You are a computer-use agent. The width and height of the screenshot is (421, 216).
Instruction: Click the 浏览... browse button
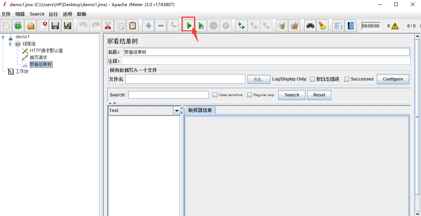258,79
